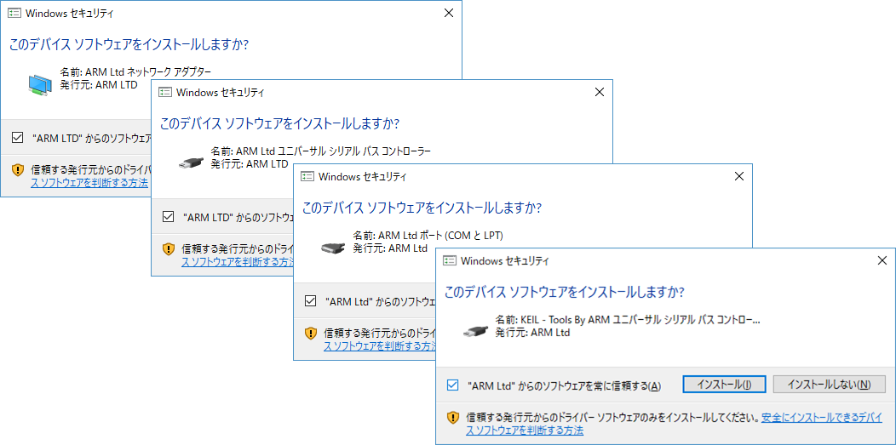This screenshot has height=445, width=896.
Task: Close the USB controller security dialog
Action: 600,92
